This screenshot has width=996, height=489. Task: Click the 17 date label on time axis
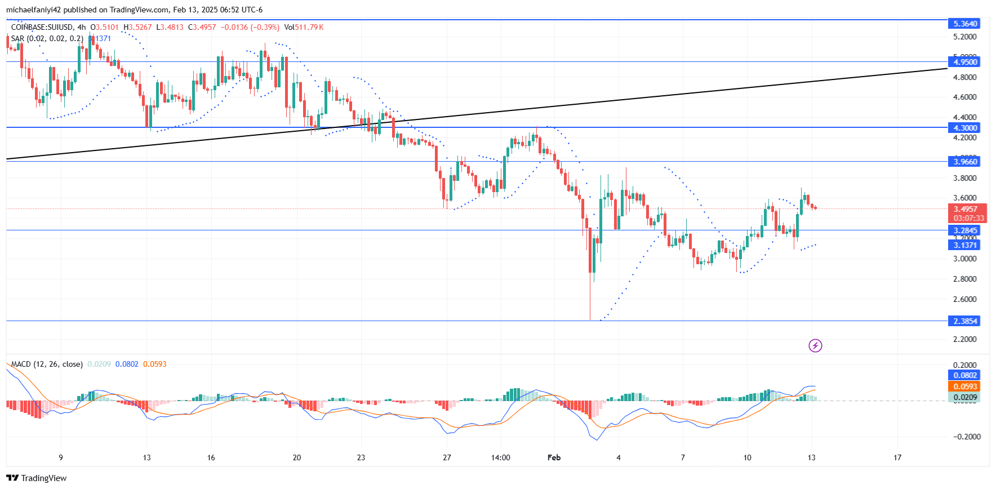[897, 457]
